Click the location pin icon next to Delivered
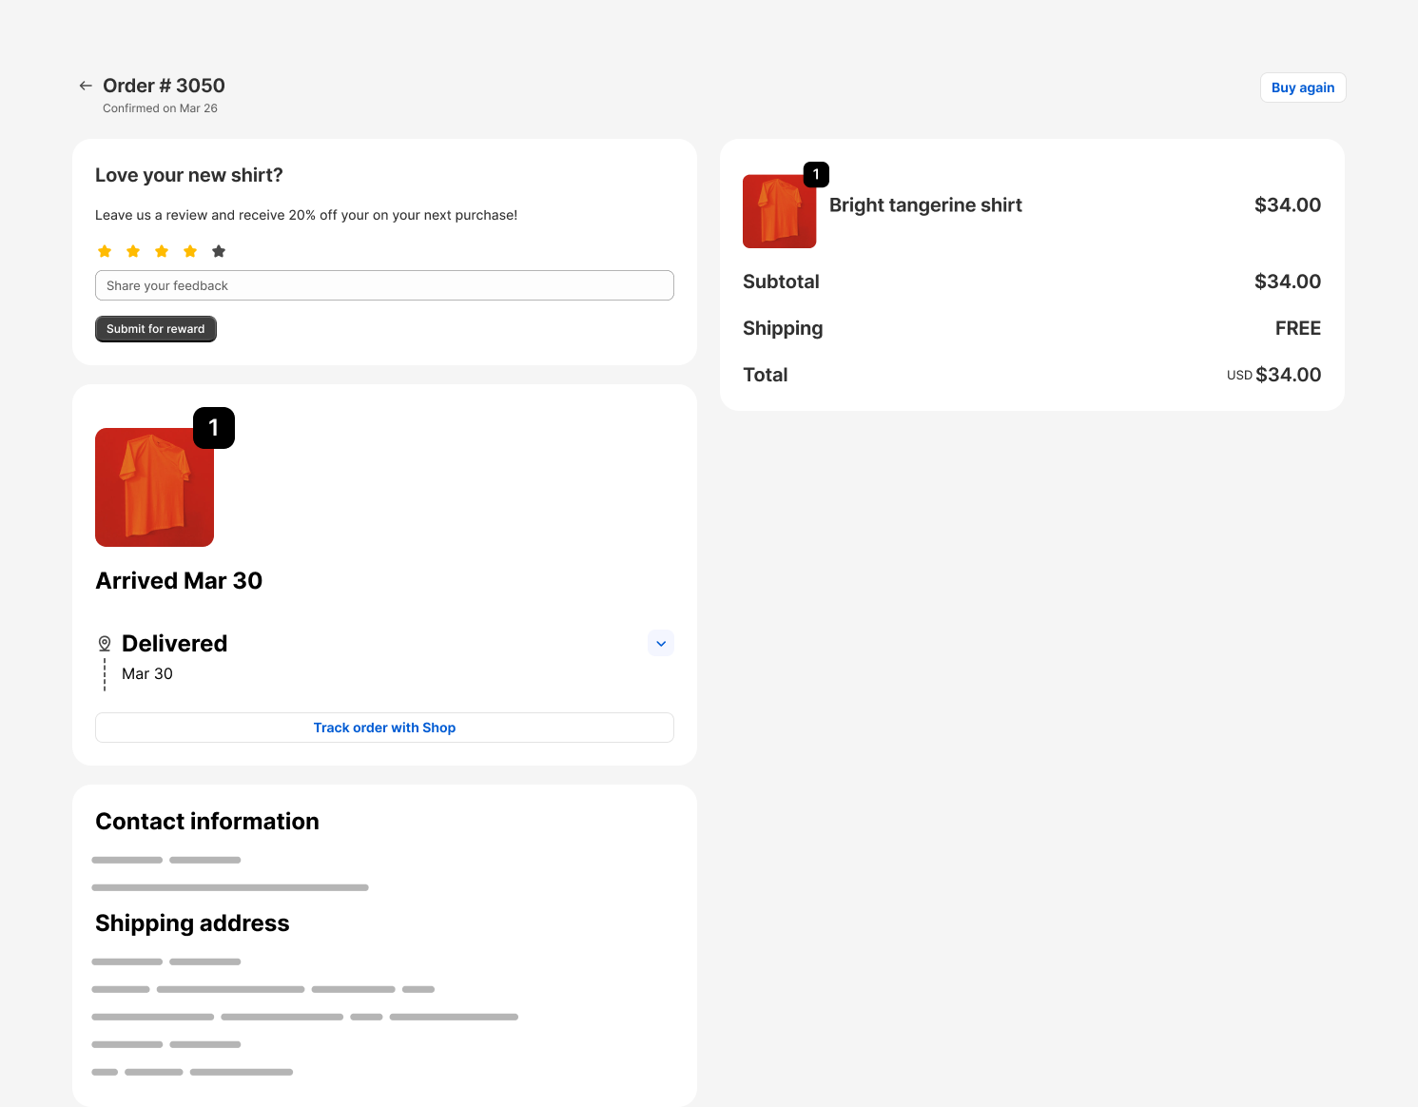Screen dimensions: 1418x1107 [105, 644]
